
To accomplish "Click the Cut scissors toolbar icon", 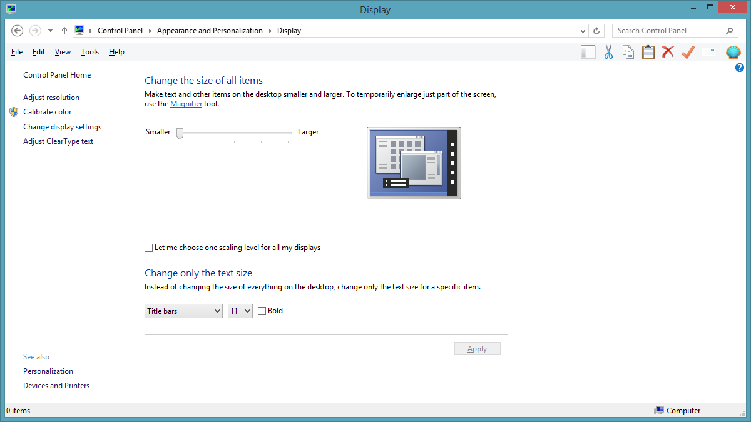I will [x=608, y=52].
